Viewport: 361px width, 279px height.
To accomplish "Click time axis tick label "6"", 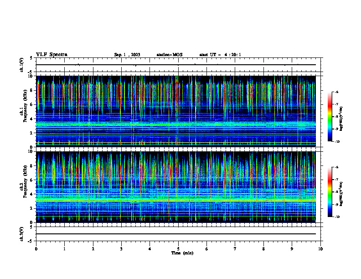I will point(206,249).
